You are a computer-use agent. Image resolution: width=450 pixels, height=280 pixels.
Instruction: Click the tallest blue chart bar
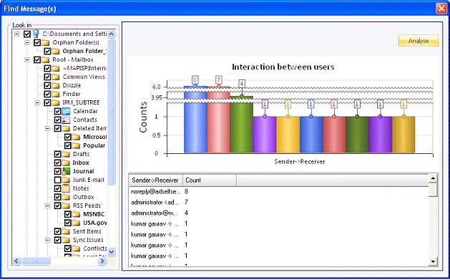click(195, 119)
